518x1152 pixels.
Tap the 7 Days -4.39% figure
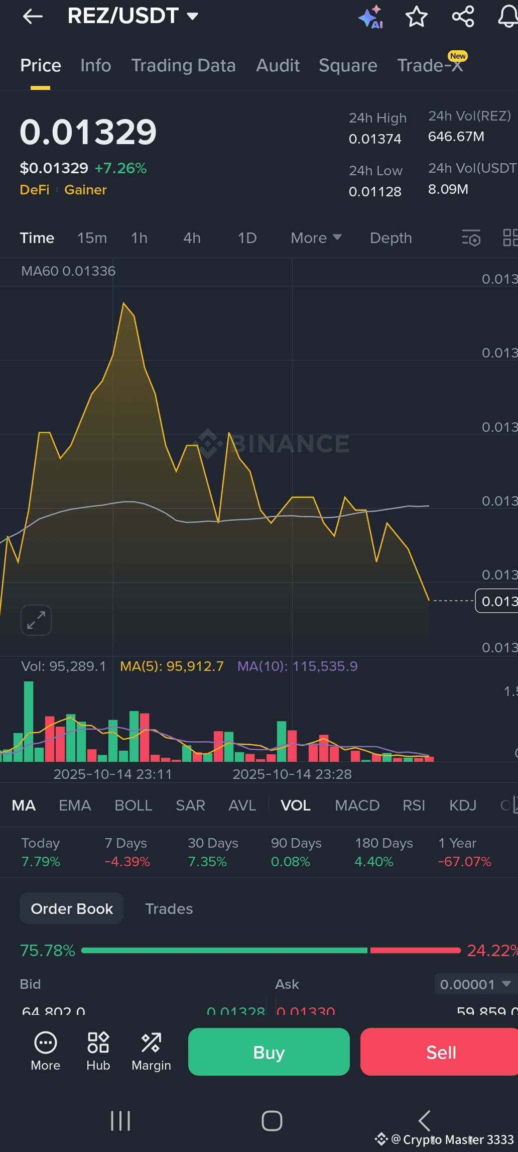(x=127, y=862)
